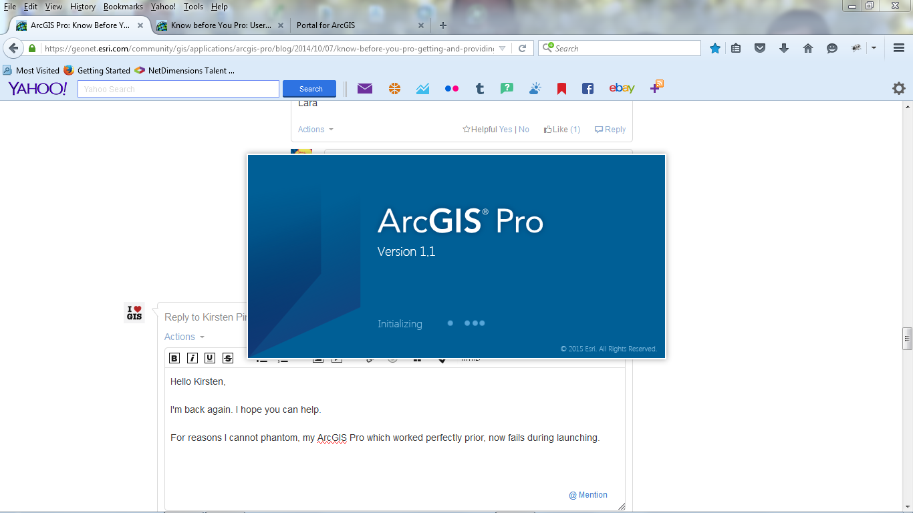
Task: Open the View menu
Action: (x=53, y=7)
